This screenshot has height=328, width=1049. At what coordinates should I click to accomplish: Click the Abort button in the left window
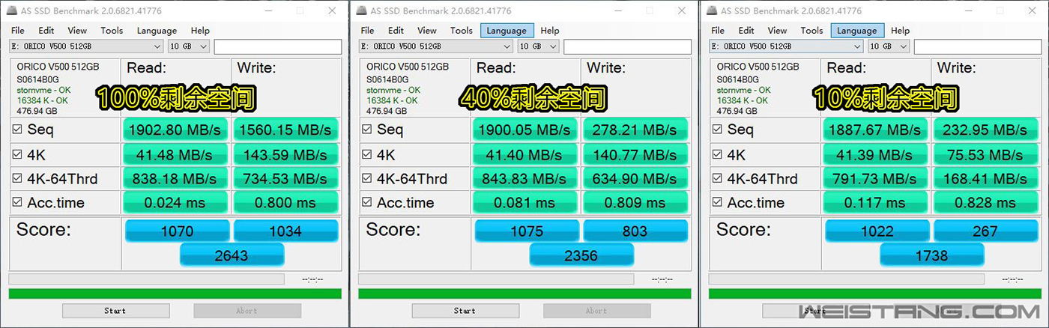tap(247, 311)
